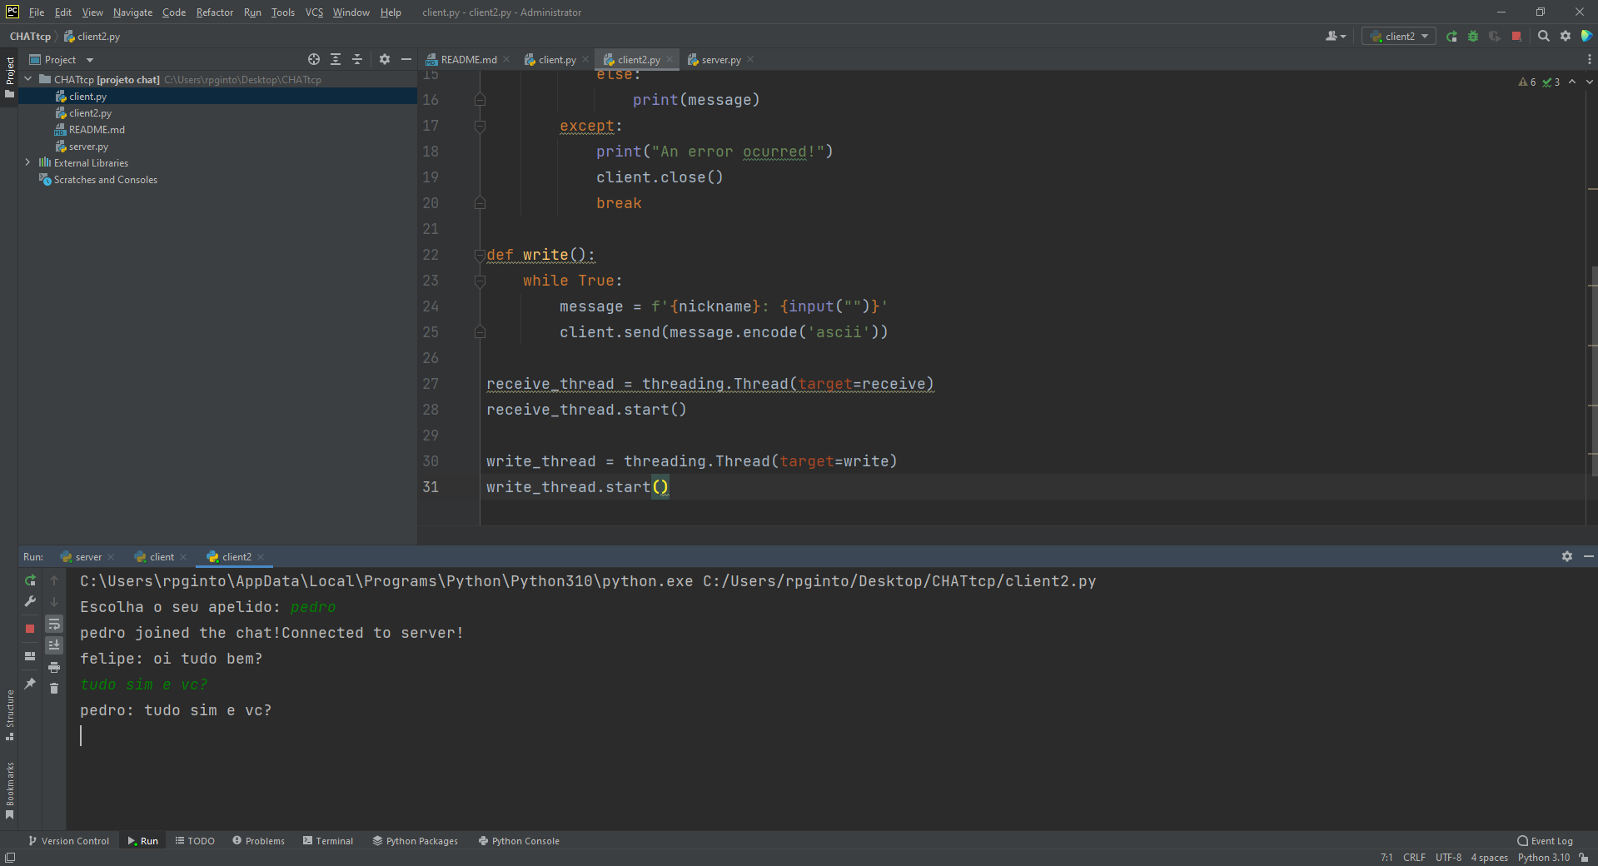Open the Refactor menu

214,12
